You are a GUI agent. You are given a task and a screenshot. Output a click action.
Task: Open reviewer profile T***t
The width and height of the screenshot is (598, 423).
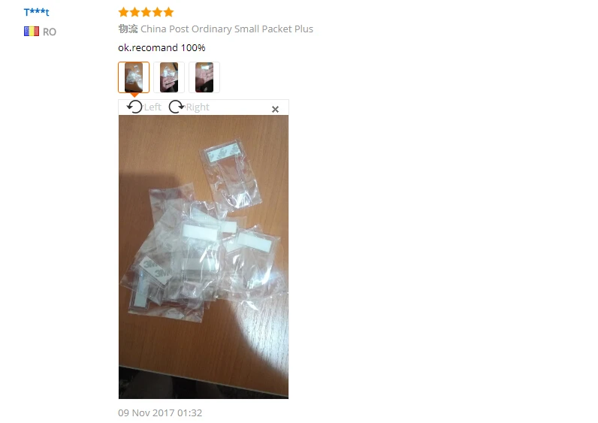coord(37,12)
